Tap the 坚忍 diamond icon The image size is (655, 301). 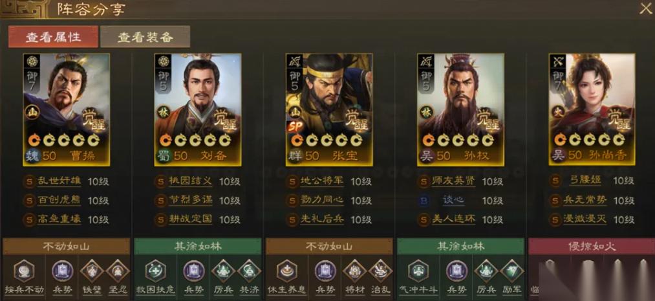tap(118, 271)
